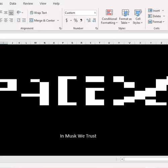Viewport: 168px width, 168px height.
Task: Open the Cell Styles gallery
Action: coord(138,17)
